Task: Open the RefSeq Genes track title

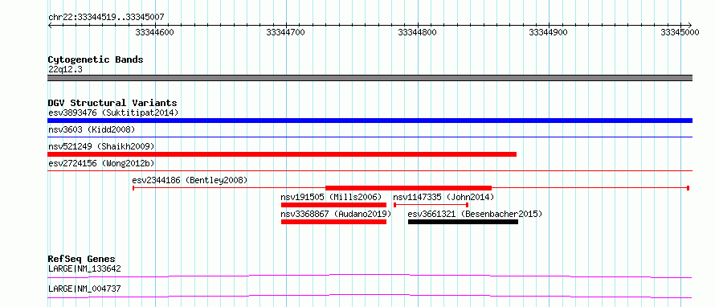Action: 82,259
